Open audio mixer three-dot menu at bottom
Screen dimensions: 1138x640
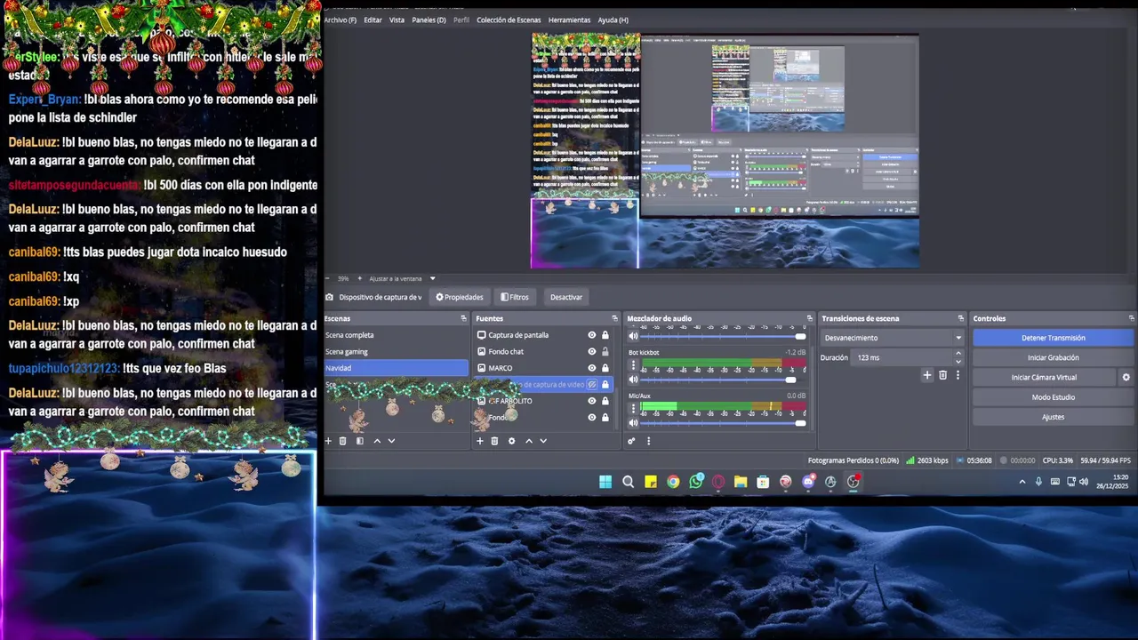click(x=648, y=441)
